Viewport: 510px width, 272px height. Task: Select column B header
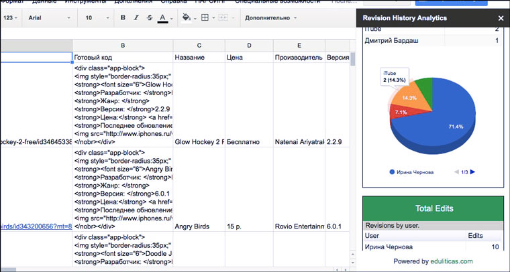[x=122, y=46]
